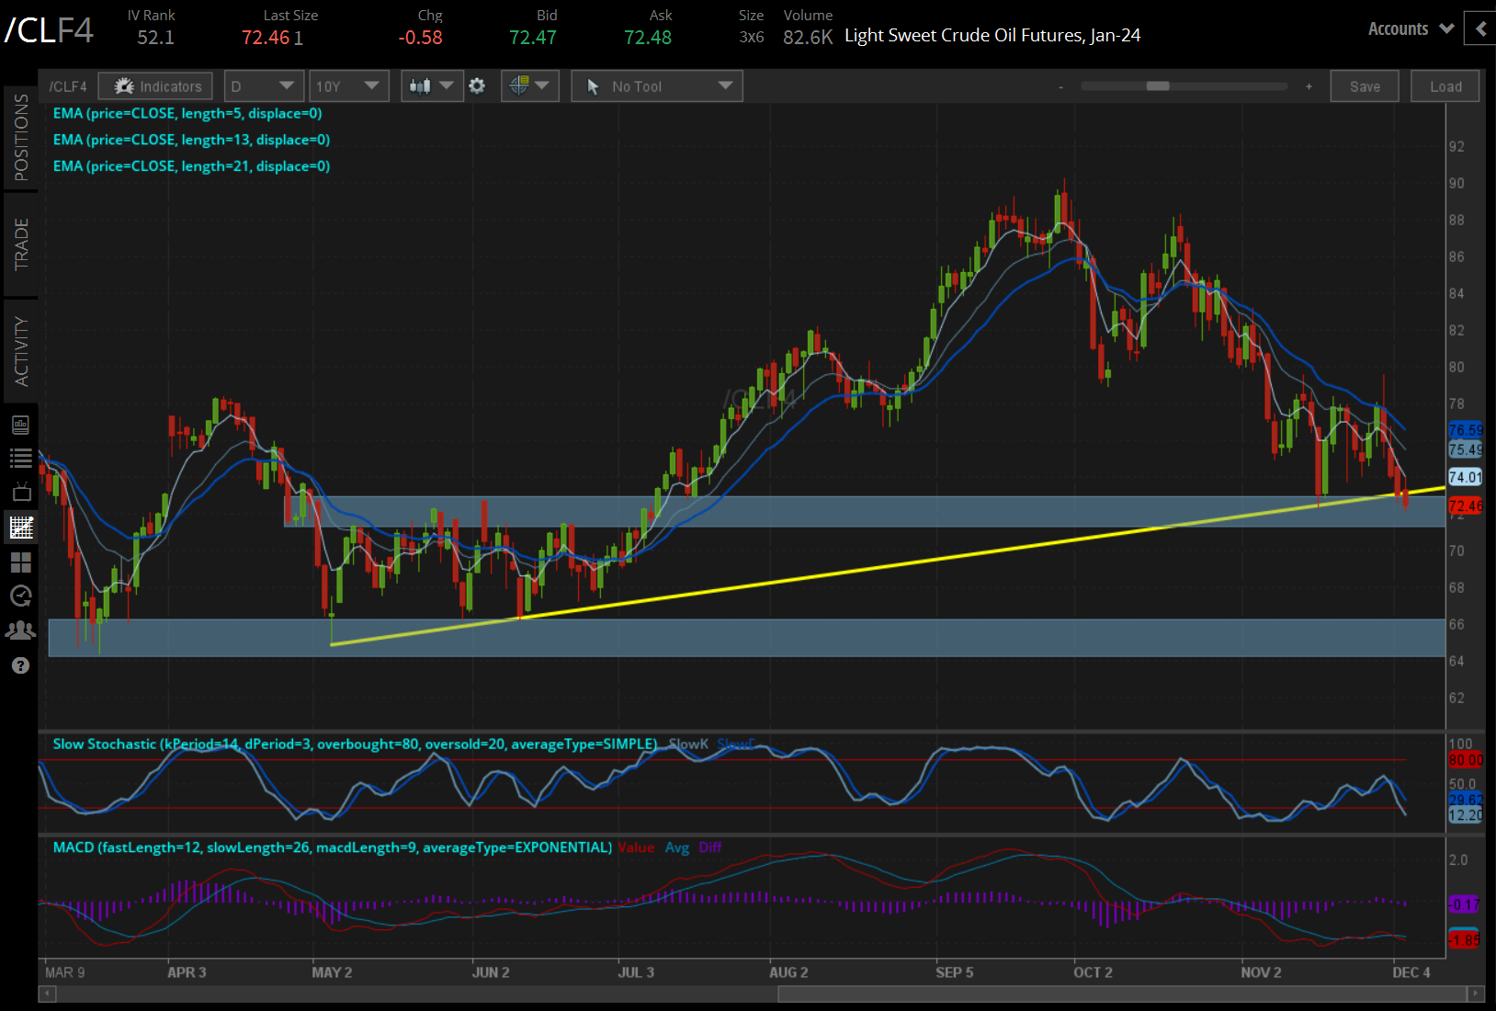Viewport: 1496px width, 1011px height.
Task: Open the No Tool drawing dropdown
Action: tap(656, 85)
